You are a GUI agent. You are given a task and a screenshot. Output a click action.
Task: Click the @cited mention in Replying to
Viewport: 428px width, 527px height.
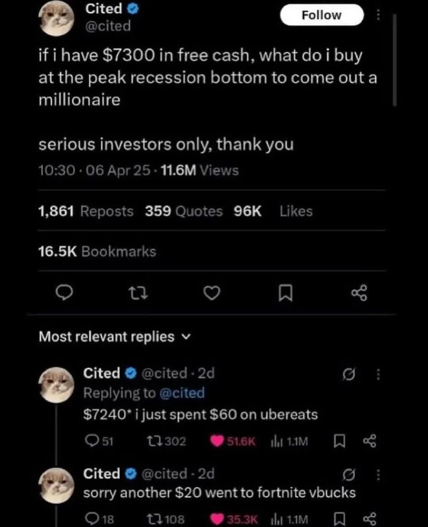click(182, 393)
